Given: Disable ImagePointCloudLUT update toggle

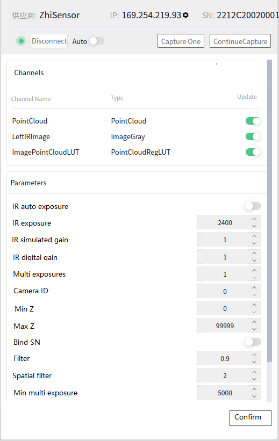Looking at the screenshot, I should pyautogui.click(x=253, y=152).
